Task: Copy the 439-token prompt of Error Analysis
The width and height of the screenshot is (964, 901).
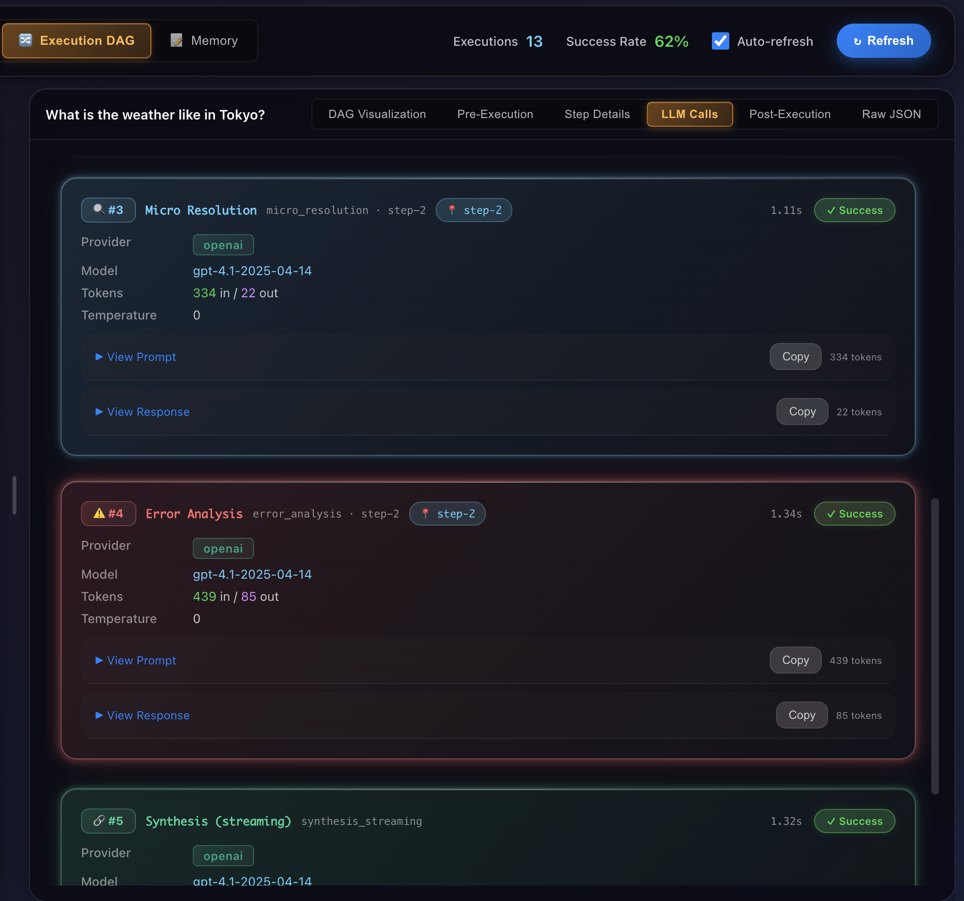Action: (x=795, y=660)
